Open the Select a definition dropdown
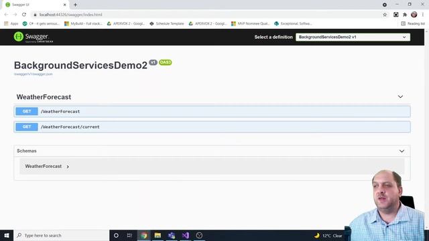Image resolution: width=429 pixels, height=241 pixels. tap(353, 37)
